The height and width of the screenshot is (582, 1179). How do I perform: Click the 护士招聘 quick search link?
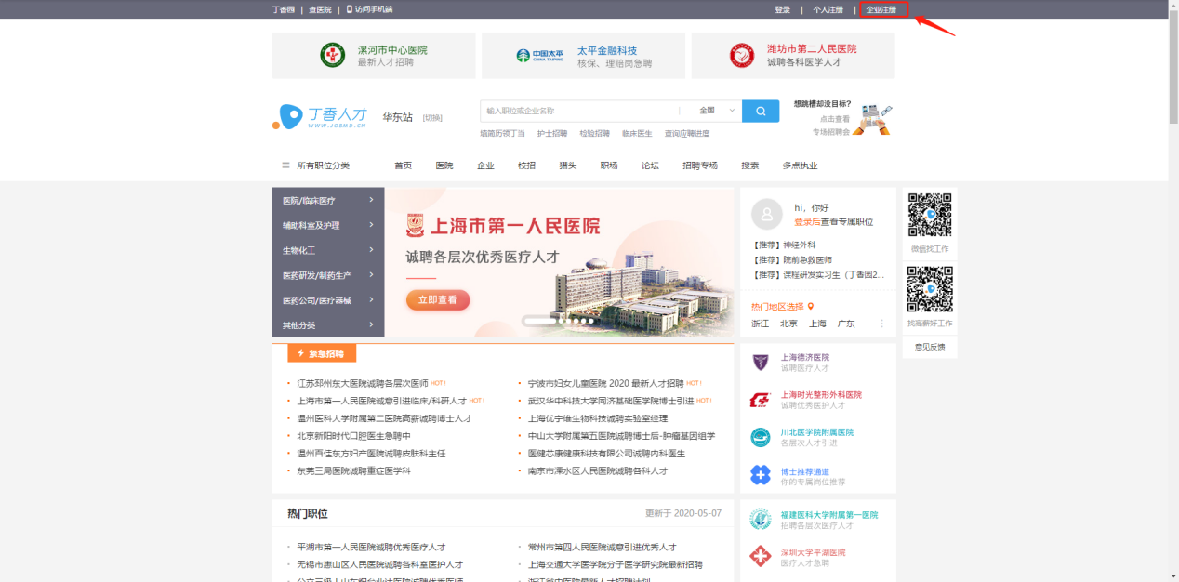[x=552, y=134]
